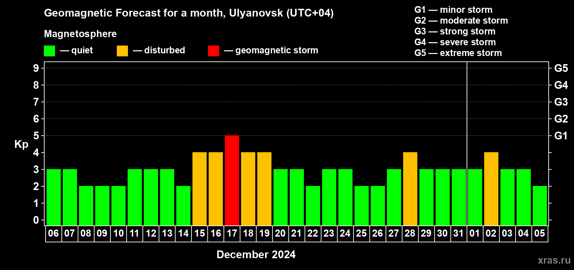Screen dimensions: 574x270
Task: Click the Geomagnetic Forecast chart title
Action: [x=189, y=13]
